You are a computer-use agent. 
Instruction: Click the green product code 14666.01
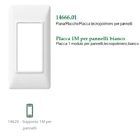click(x=66, y=17)
